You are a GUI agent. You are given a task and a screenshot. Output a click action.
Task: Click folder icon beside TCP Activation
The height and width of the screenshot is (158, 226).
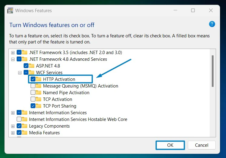[x=38, y=99]
